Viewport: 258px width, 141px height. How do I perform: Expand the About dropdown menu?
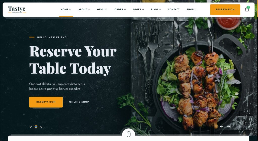tap(84, 10)
